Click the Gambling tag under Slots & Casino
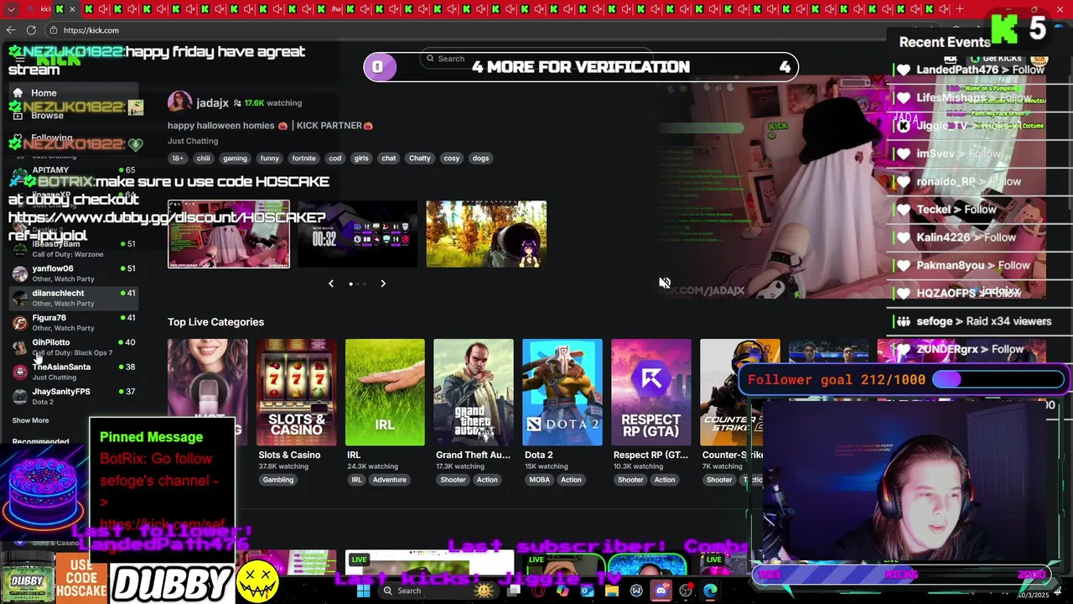 (x=278, y=480)
